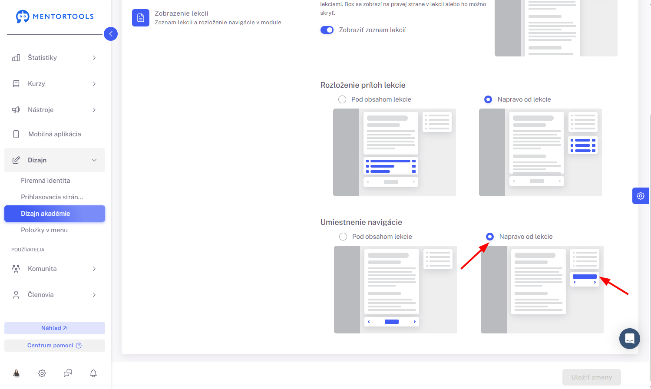Expand the Štatistiky menu

[x=55, y=58]
